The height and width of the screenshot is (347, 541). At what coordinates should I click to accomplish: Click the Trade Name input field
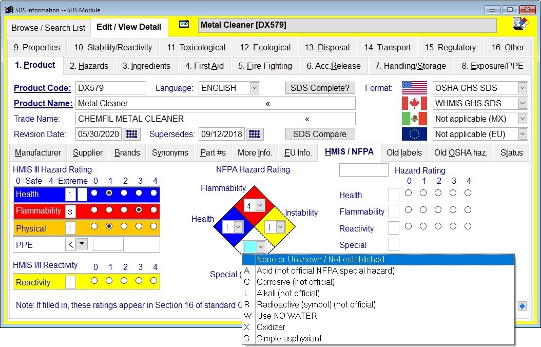tap(215, 119)
